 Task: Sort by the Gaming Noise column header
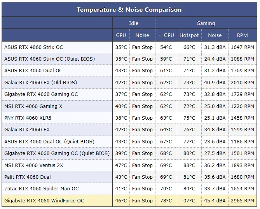pos(215,35)
